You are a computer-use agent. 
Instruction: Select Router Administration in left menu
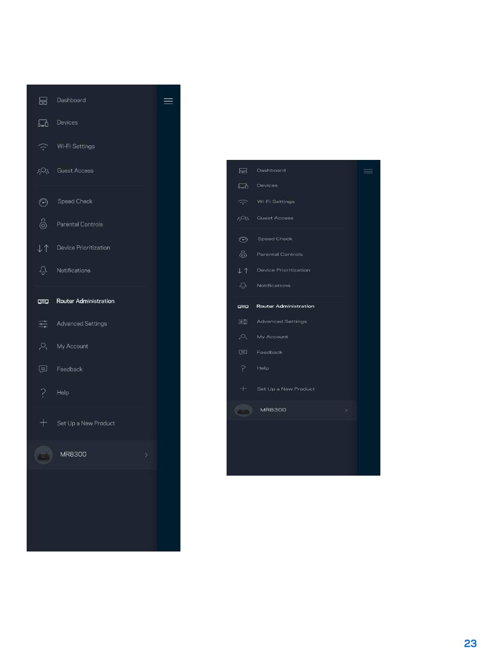pyautogui.click(x=86, y=301)
